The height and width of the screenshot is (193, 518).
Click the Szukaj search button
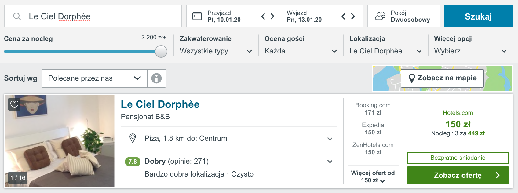pos(479,16)
